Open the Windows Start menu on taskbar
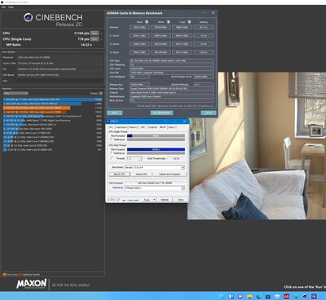 click(x=222, y=296)
